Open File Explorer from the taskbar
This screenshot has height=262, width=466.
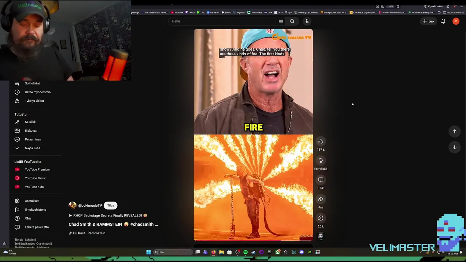coord(221,252)
